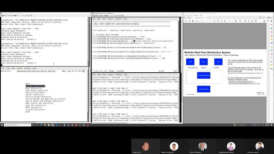Open File menu in the error log terminal
This screenshot has width=274, height=154.
point(94,74)
